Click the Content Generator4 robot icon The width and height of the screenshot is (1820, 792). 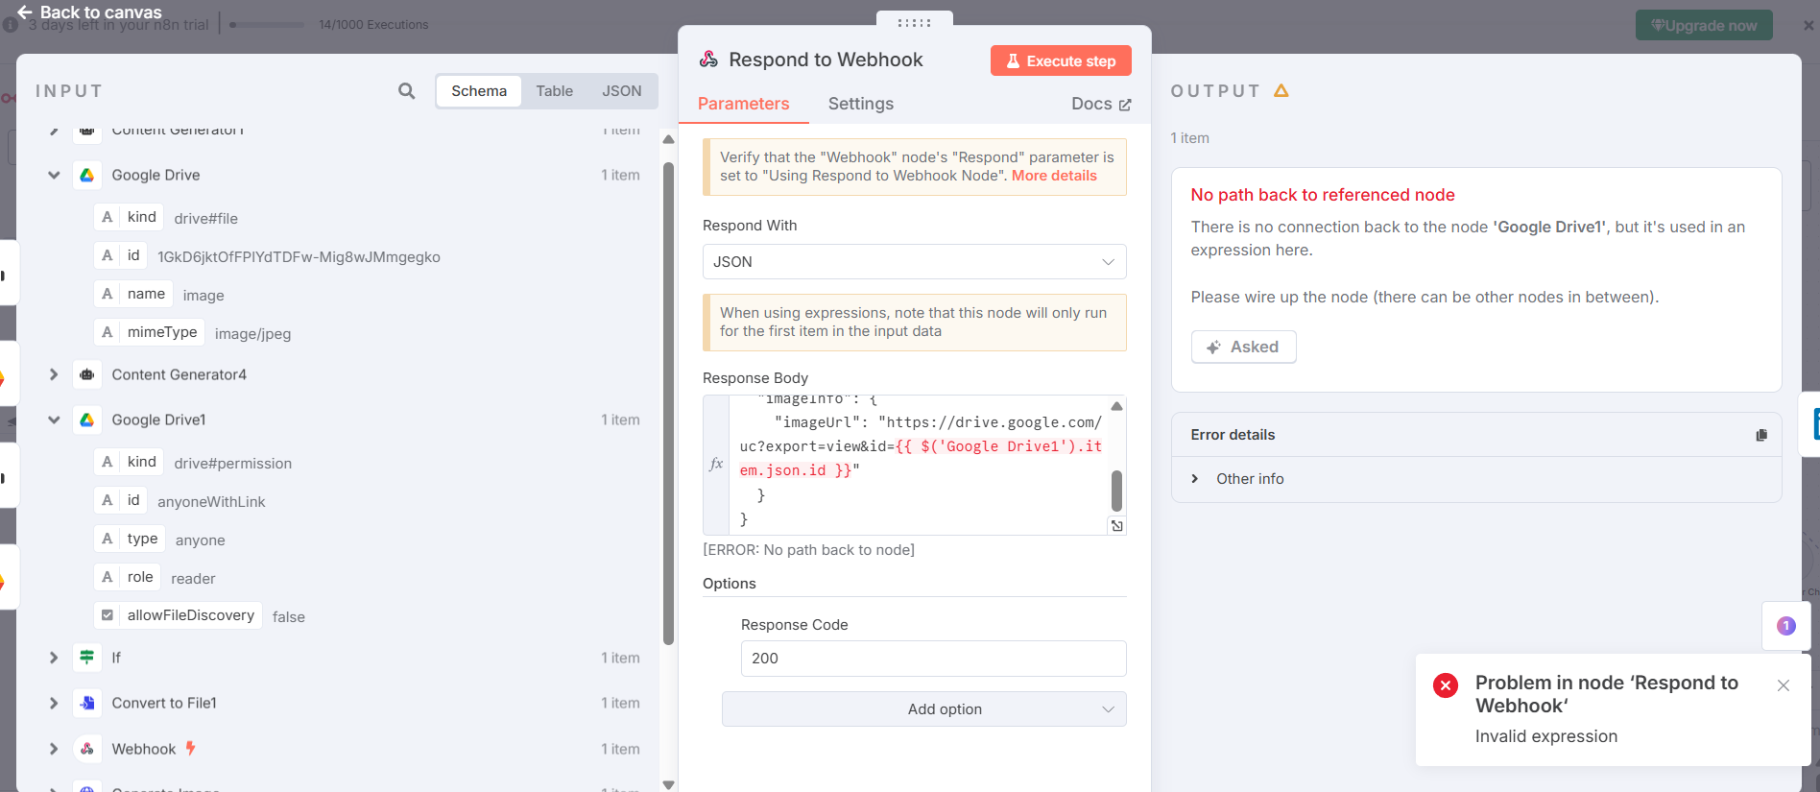coord(87,374)
